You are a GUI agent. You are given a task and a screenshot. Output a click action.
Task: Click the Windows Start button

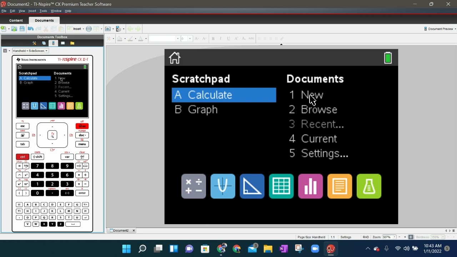pyautogui.click(x=126, y=249)
